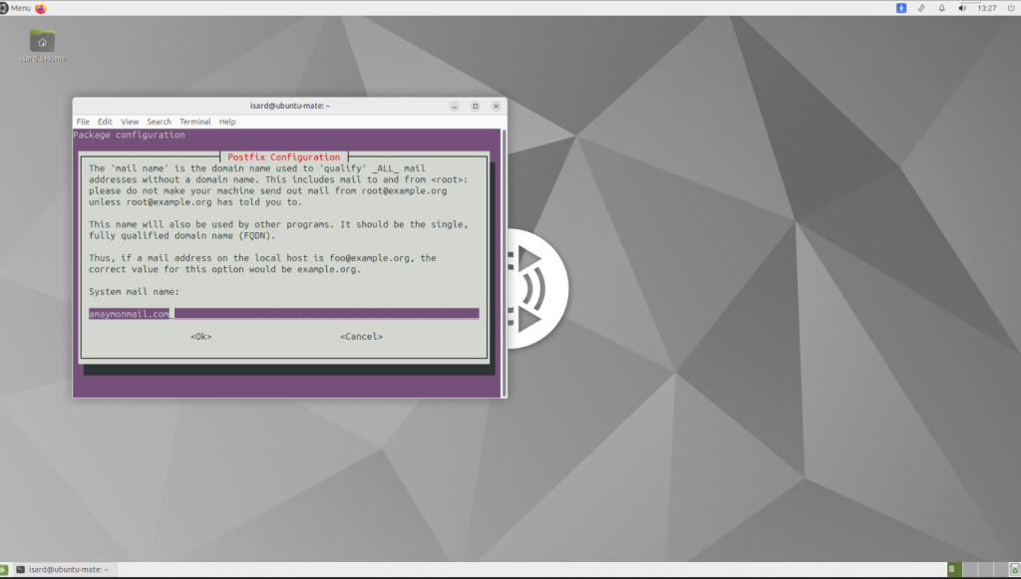This screenshot has width=1021, height=579.
Task: Close the terminal window
Action: click(x=497, y=106)
